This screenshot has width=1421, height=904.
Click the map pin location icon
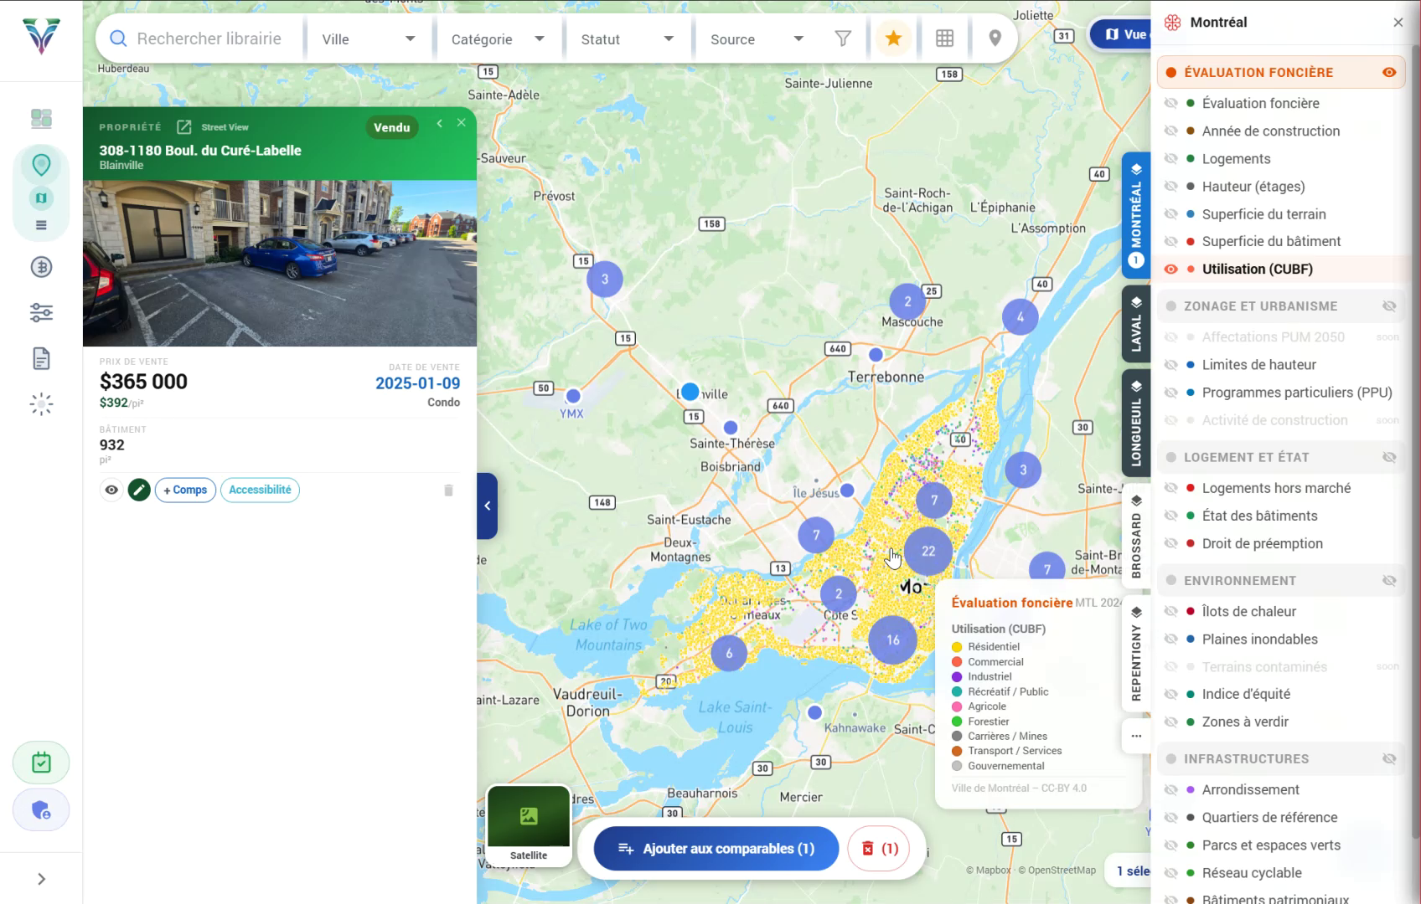(x=995, y=39)
